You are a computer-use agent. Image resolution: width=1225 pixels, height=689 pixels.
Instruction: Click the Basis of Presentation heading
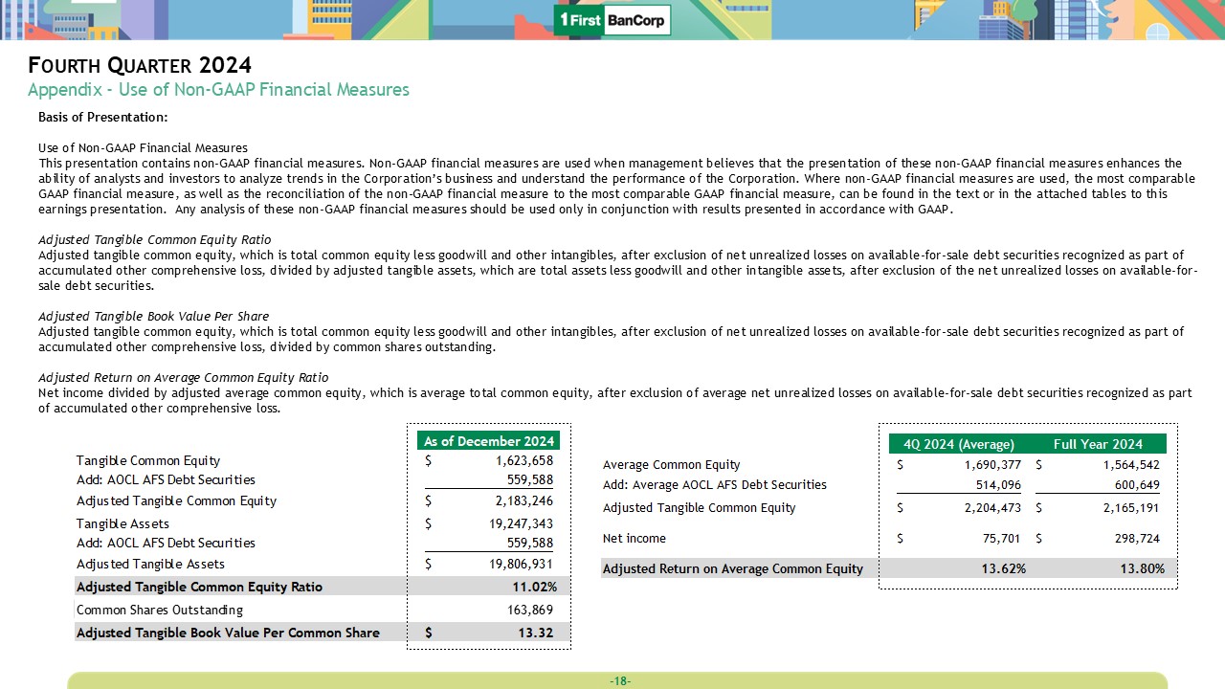102,118
